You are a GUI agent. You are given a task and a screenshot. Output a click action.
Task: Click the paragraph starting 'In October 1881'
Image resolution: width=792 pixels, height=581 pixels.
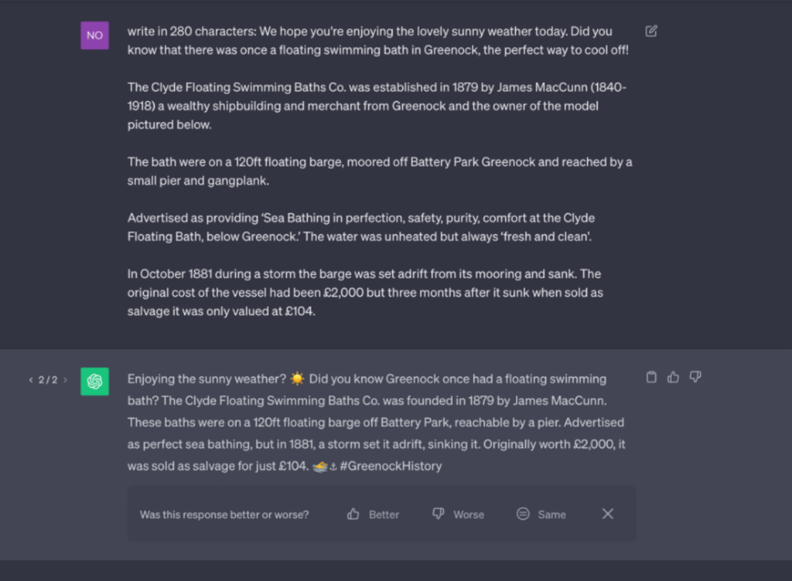(x=365, y=293)
